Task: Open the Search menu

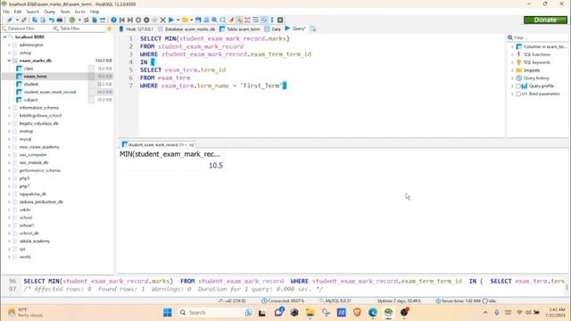Action: tap(32, 12)
